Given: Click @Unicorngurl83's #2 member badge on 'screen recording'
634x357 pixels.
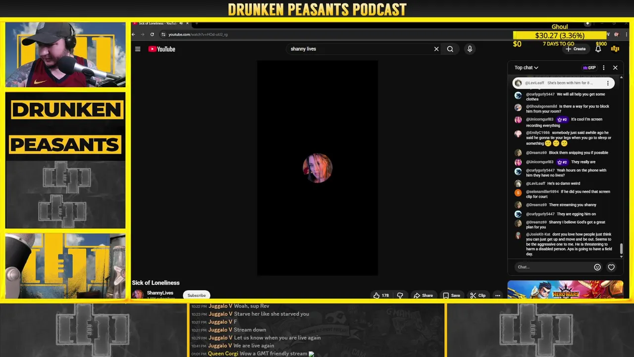Looking at the screenshot, I should coord(562,119).
